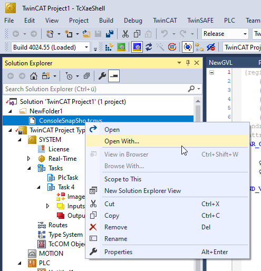This screenshot has width=261, height=271.
Task: Collapse the Tasks tree node
Action: click(x=30, y=168)
